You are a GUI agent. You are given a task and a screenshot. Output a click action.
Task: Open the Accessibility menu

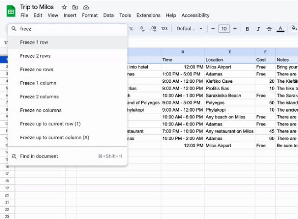196,16
